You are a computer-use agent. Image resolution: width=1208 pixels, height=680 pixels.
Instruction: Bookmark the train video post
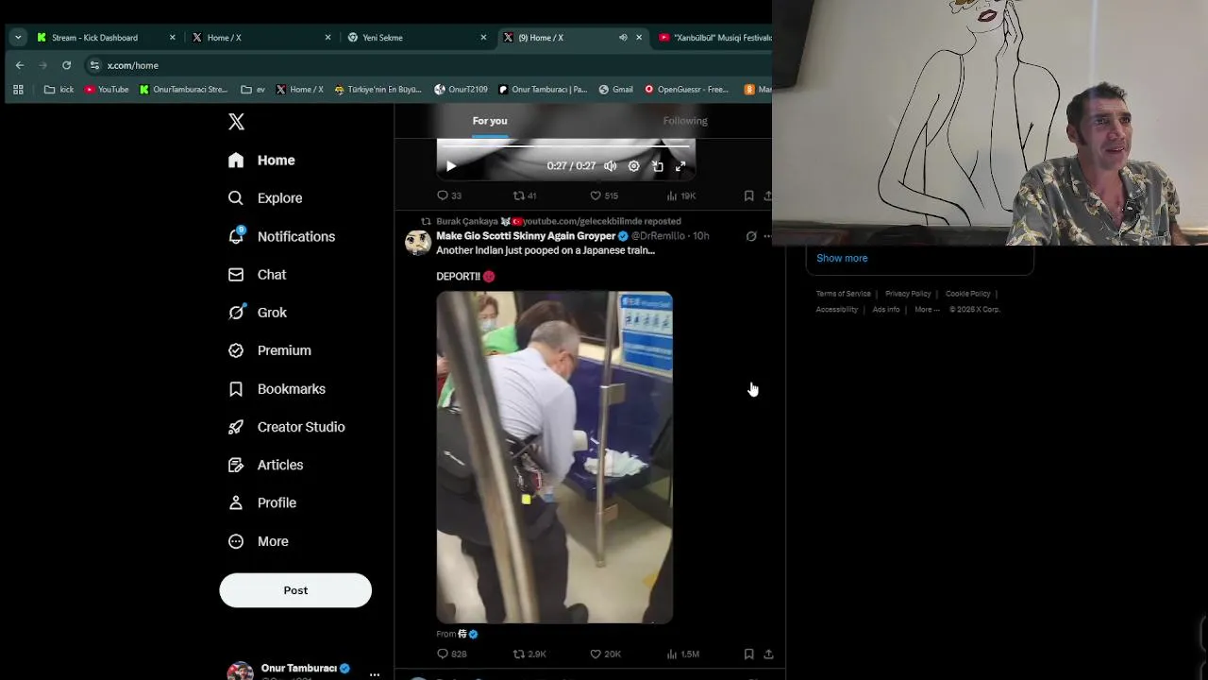click(x=748, y=654)
